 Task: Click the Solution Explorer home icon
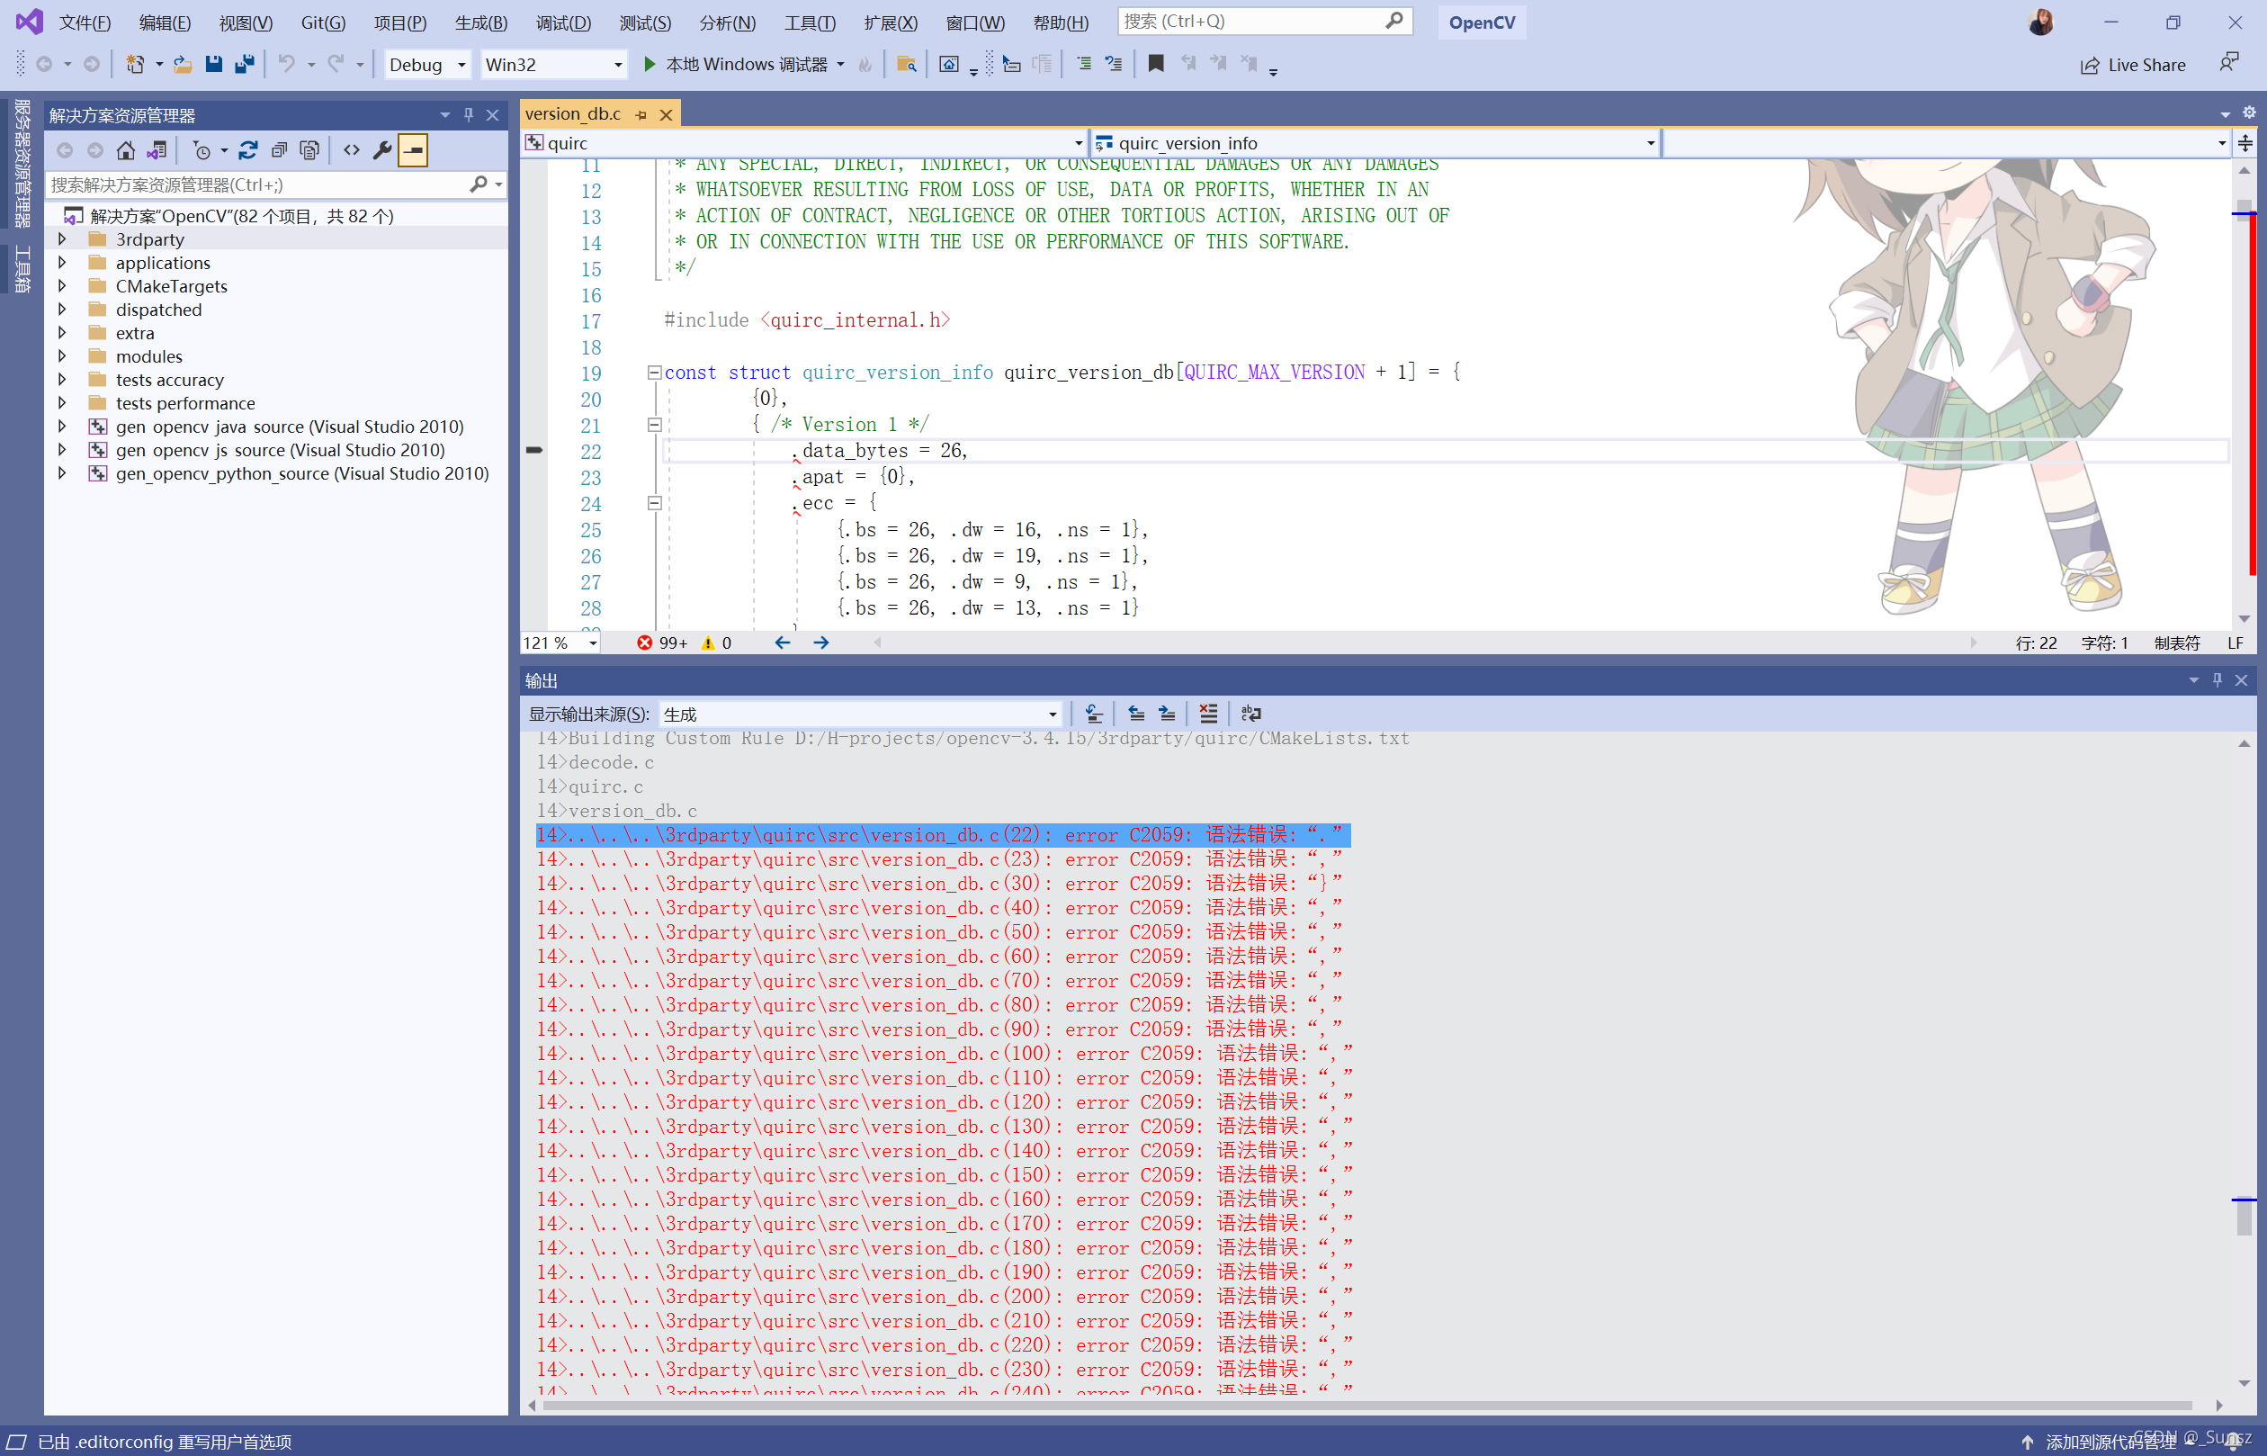(x=127, y=149)
